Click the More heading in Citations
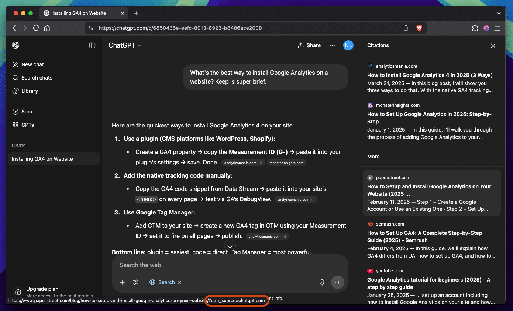Viewport: 513px width, 311px height. tap(373, 157)
